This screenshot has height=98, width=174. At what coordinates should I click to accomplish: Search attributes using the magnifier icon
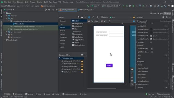(163, 17)
